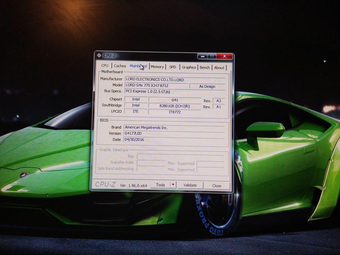Click the Chipset vendor Intel field
This screenshot has height=255, width=340.
[x=136, y=99]
